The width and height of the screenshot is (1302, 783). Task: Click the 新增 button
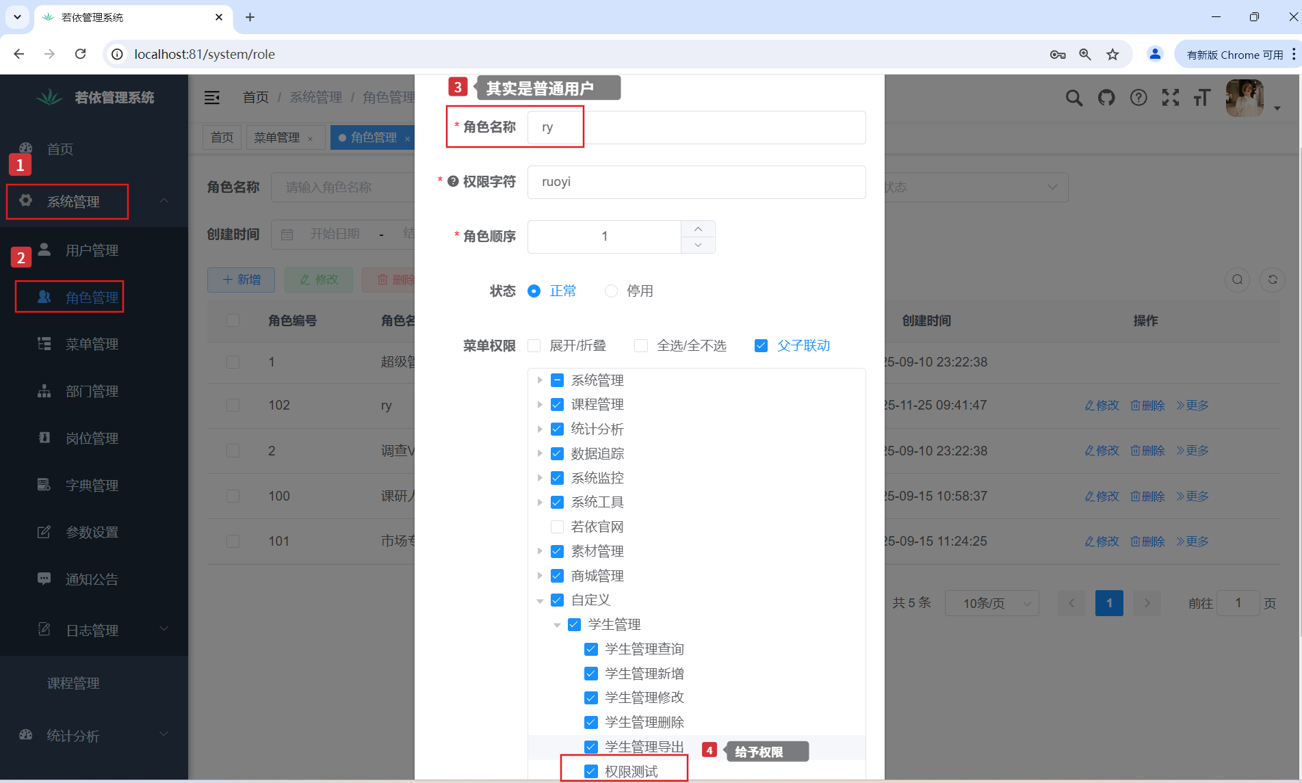pyautogui.click(x=242, y=280)
